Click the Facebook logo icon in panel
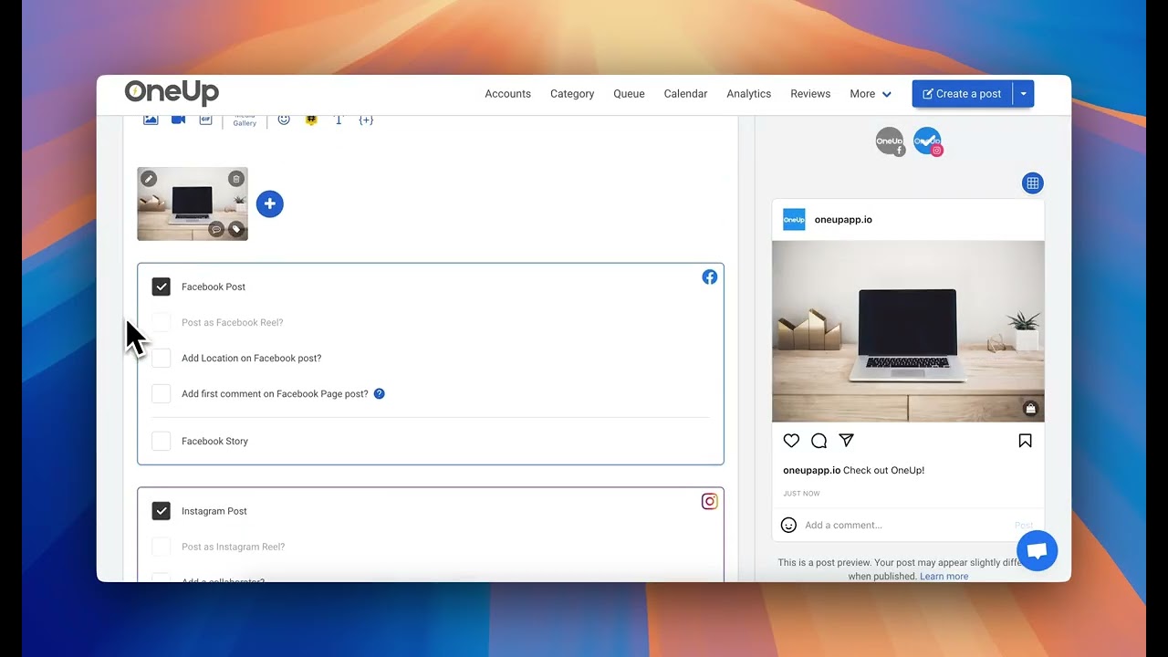Image resolution: width=1168 pixels, height=657 pixels. pos(709,277)
